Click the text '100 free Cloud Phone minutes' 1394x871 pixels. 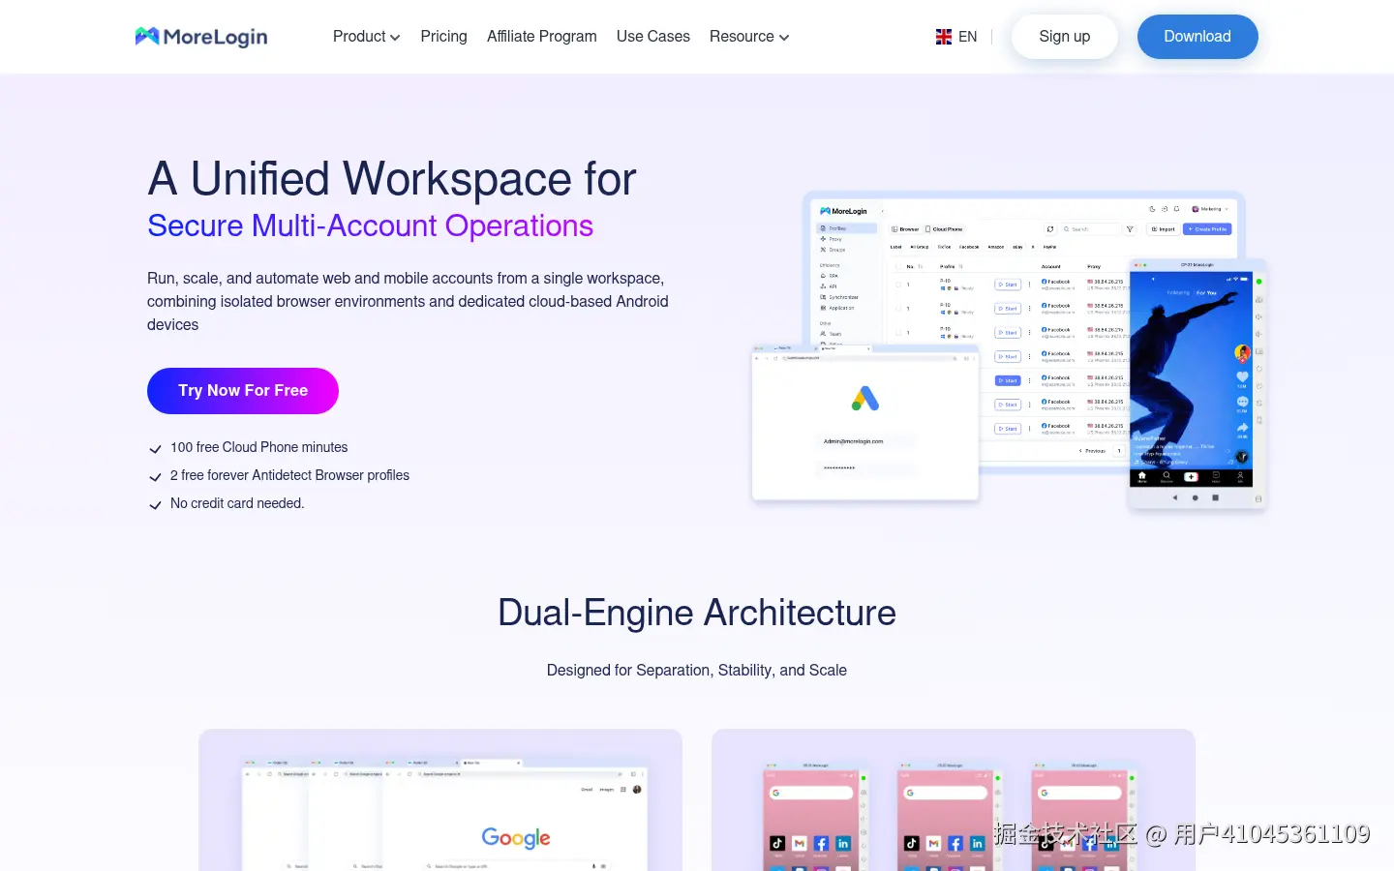pos(258,447)
